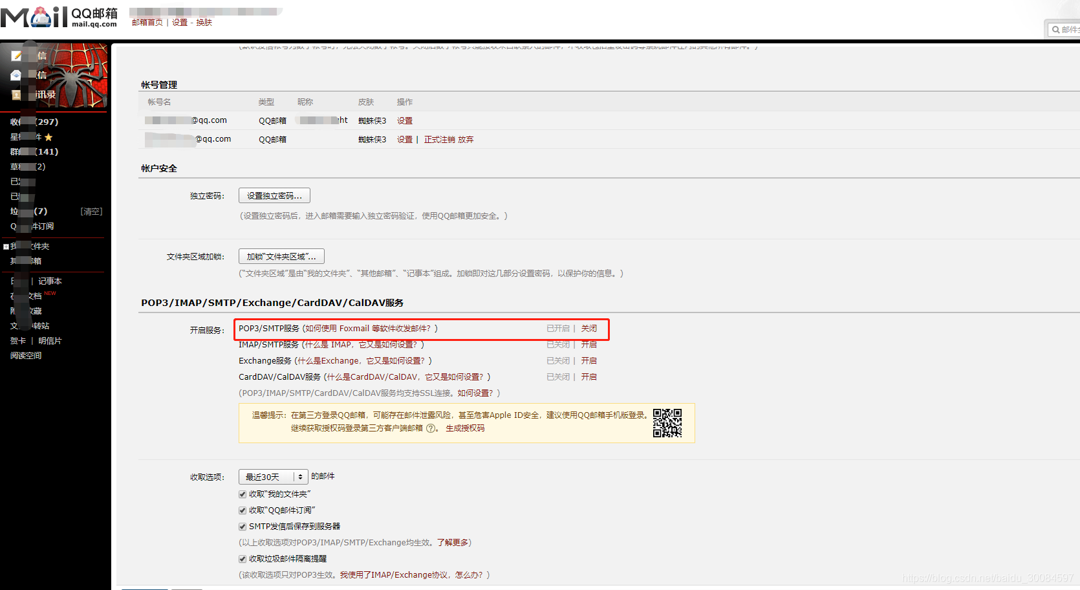The width and height of the screenshot is (1080, 590).
Task: Click the stepper arrows beside 最近30天
Action: coord(301,476)
